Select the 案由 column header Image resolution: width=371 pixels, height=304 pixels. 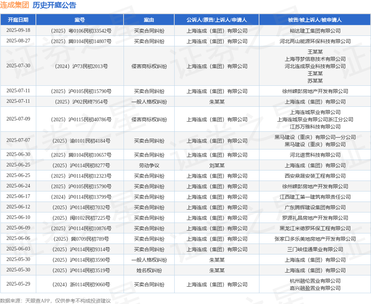click(149, 20)
